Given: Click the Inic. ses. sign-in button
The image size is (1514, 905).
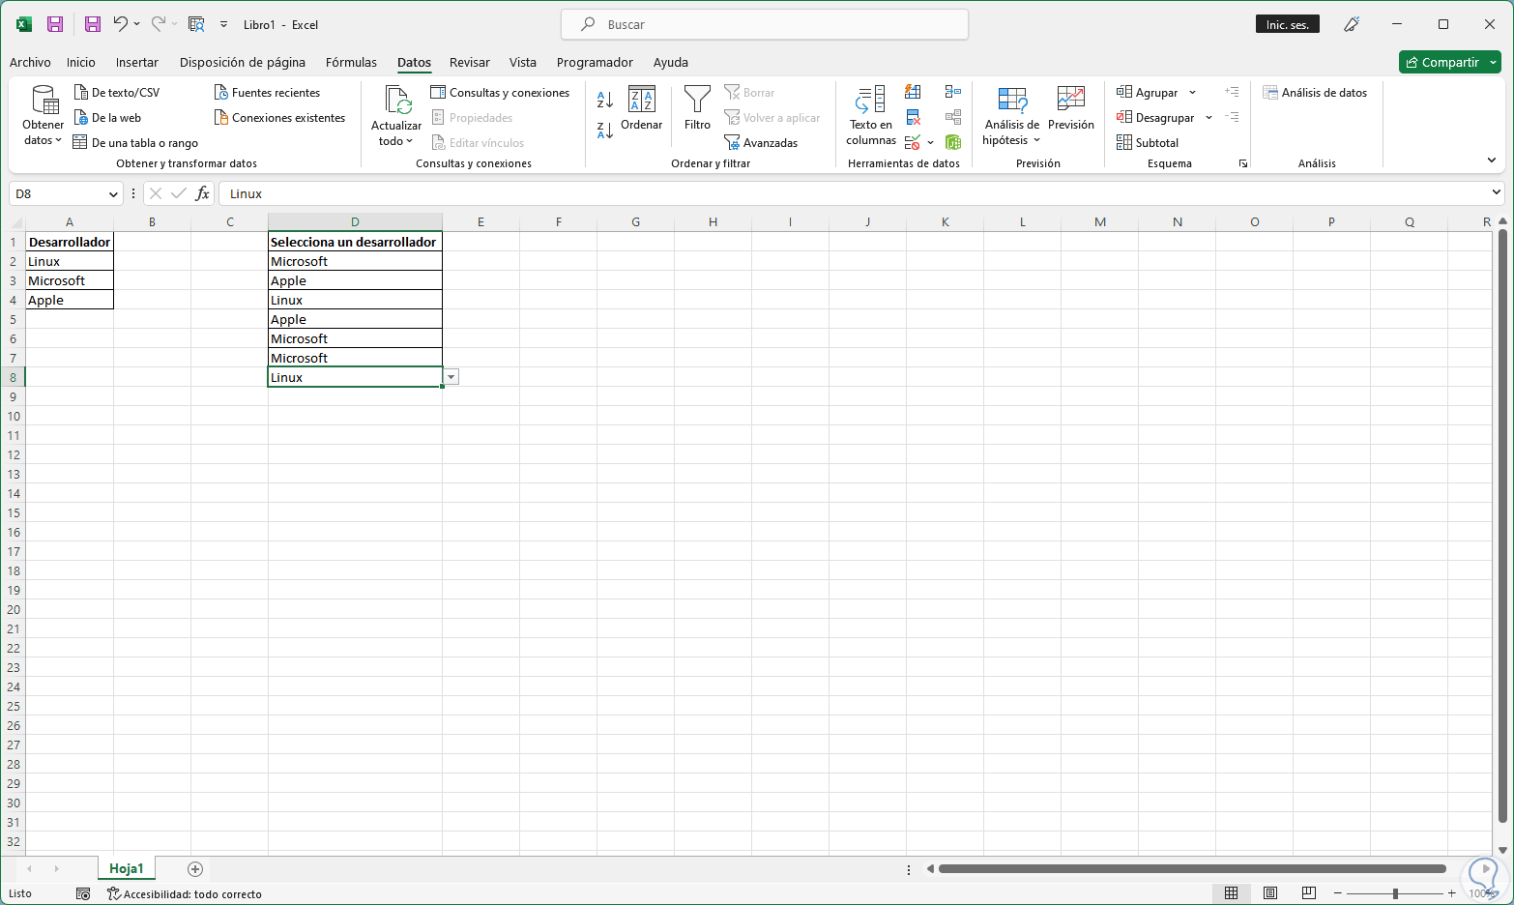Looking at the screenshot, I should click(1288, 24).
